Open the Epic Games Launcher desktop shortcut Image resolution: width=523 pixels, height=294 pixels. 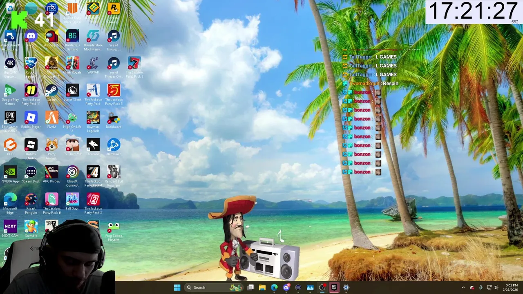tap(10, 122)
